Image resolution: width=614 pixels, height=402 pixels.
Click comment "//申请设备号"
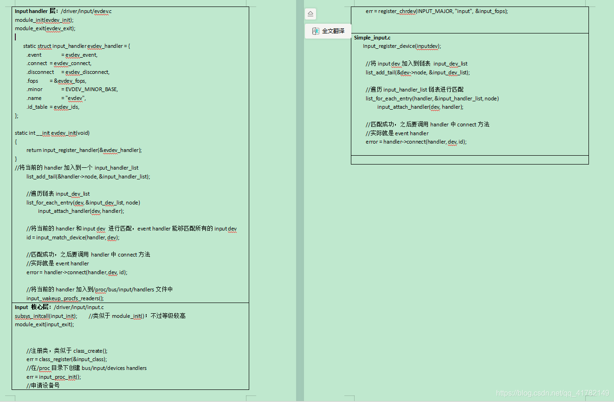pos(43,385)
